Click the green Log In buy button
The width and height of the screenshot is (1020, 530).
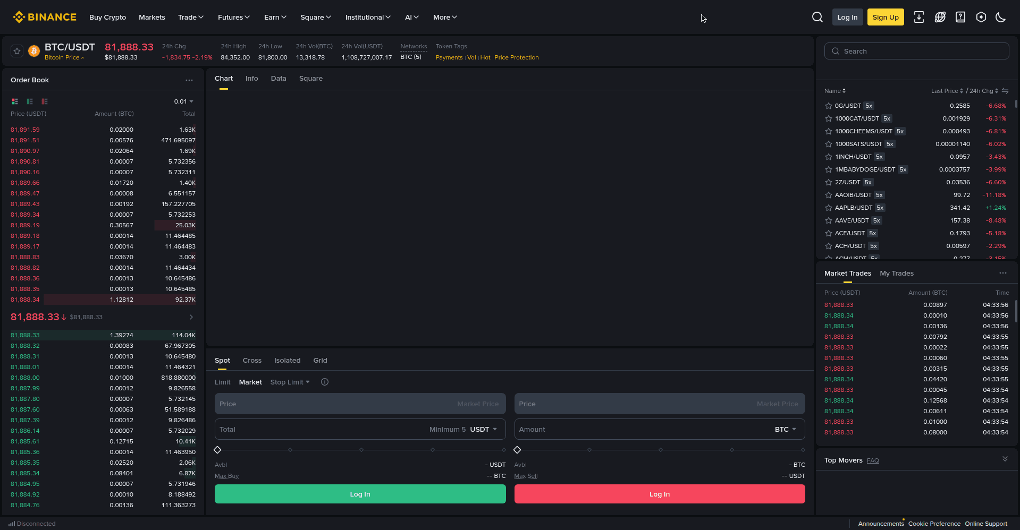point(360,494)
